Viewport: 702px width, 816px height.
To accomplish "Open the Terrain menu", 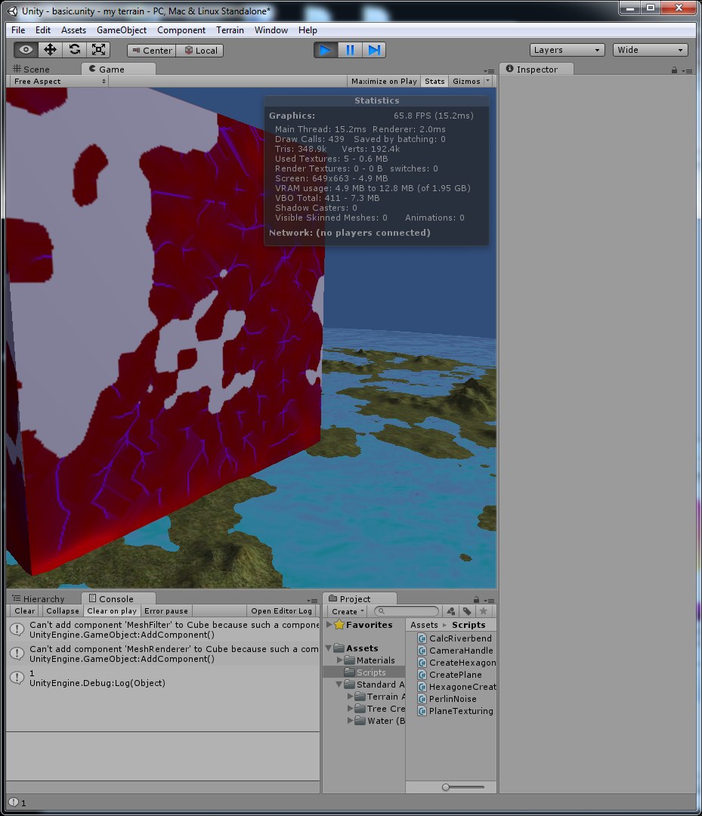I will pos(230,30).
